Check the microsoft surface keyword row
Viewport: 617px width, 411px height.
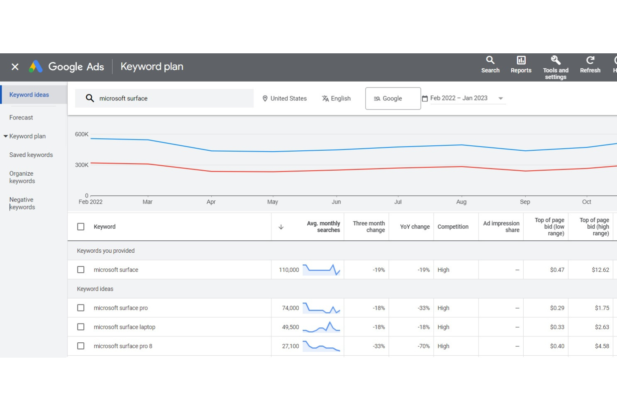(81, 270)
